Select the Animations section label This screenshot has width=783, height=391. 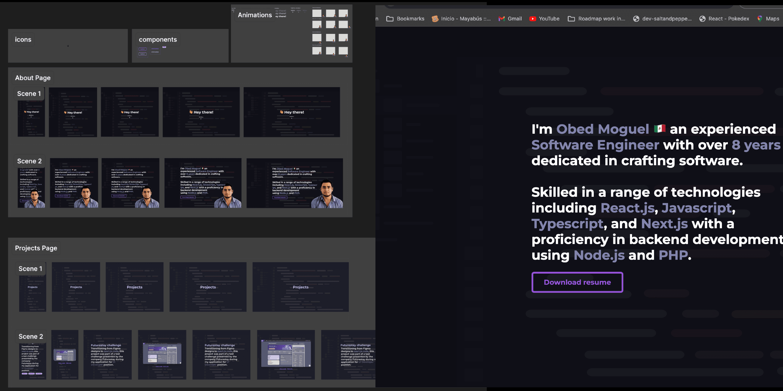click(x=255, y=15)
